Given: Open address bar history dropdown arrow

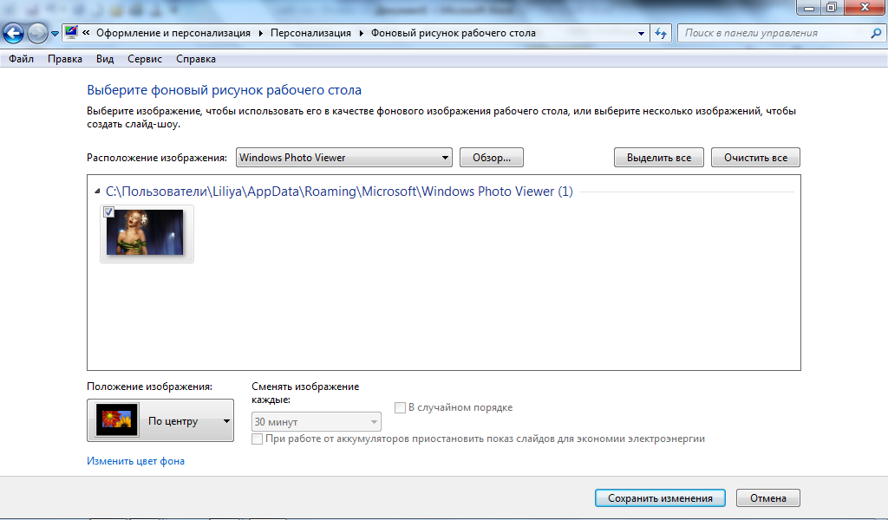Looking at the screenshot, I should coord(641,34).
